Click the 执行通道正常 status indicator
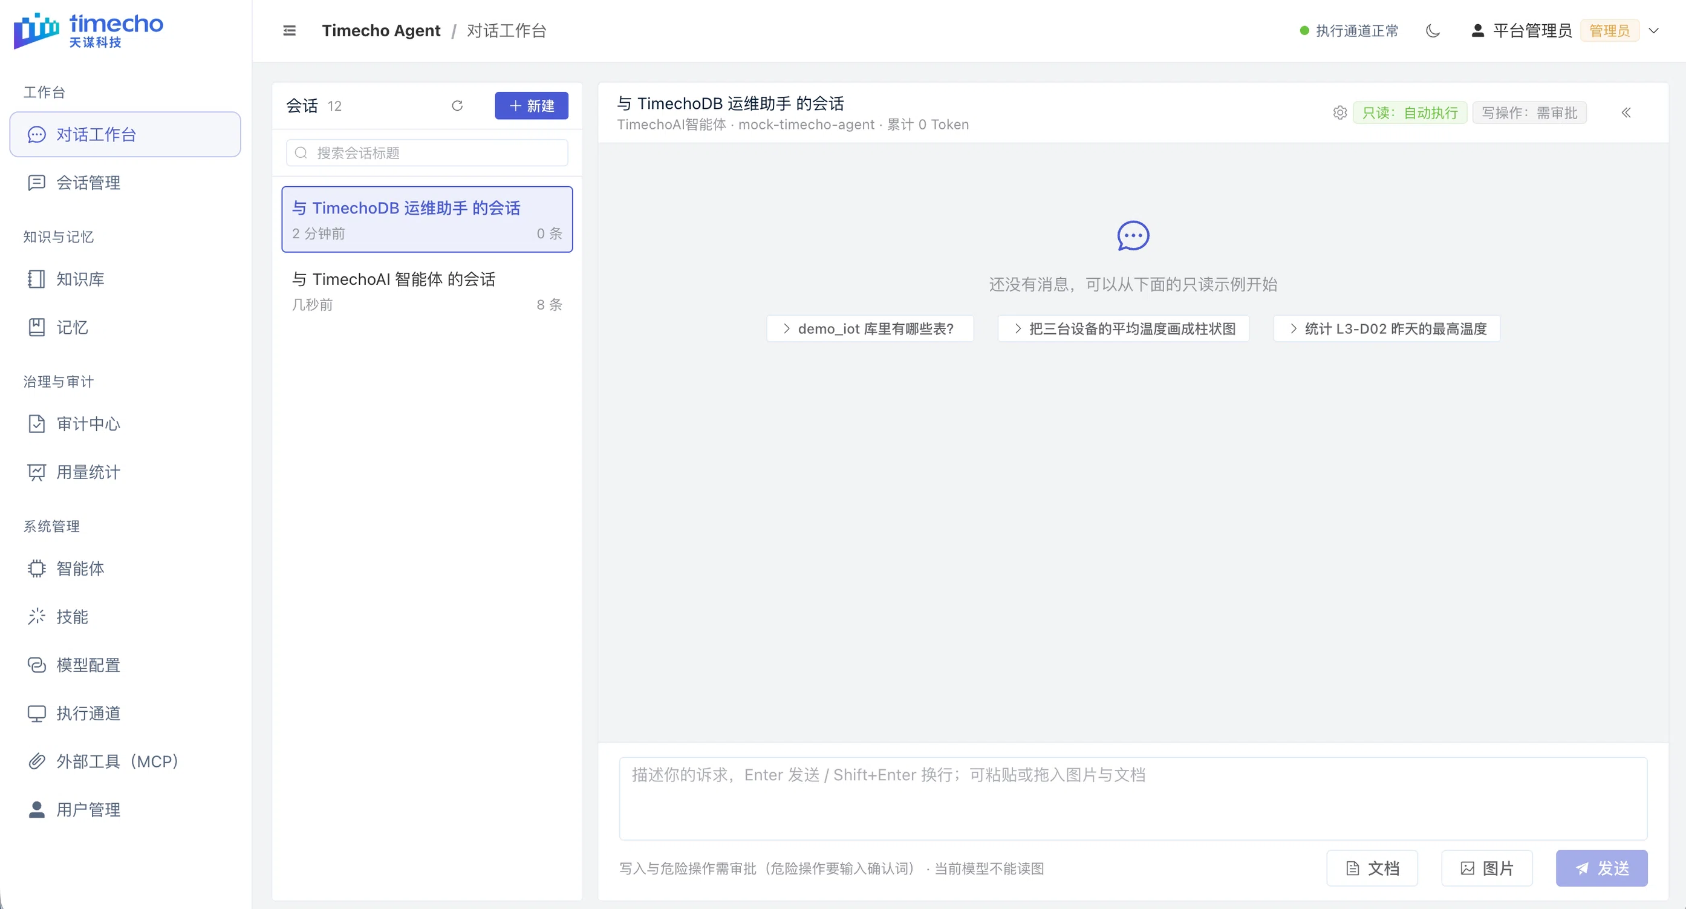Screen dimensions: 1686x909 (1349, 31)
